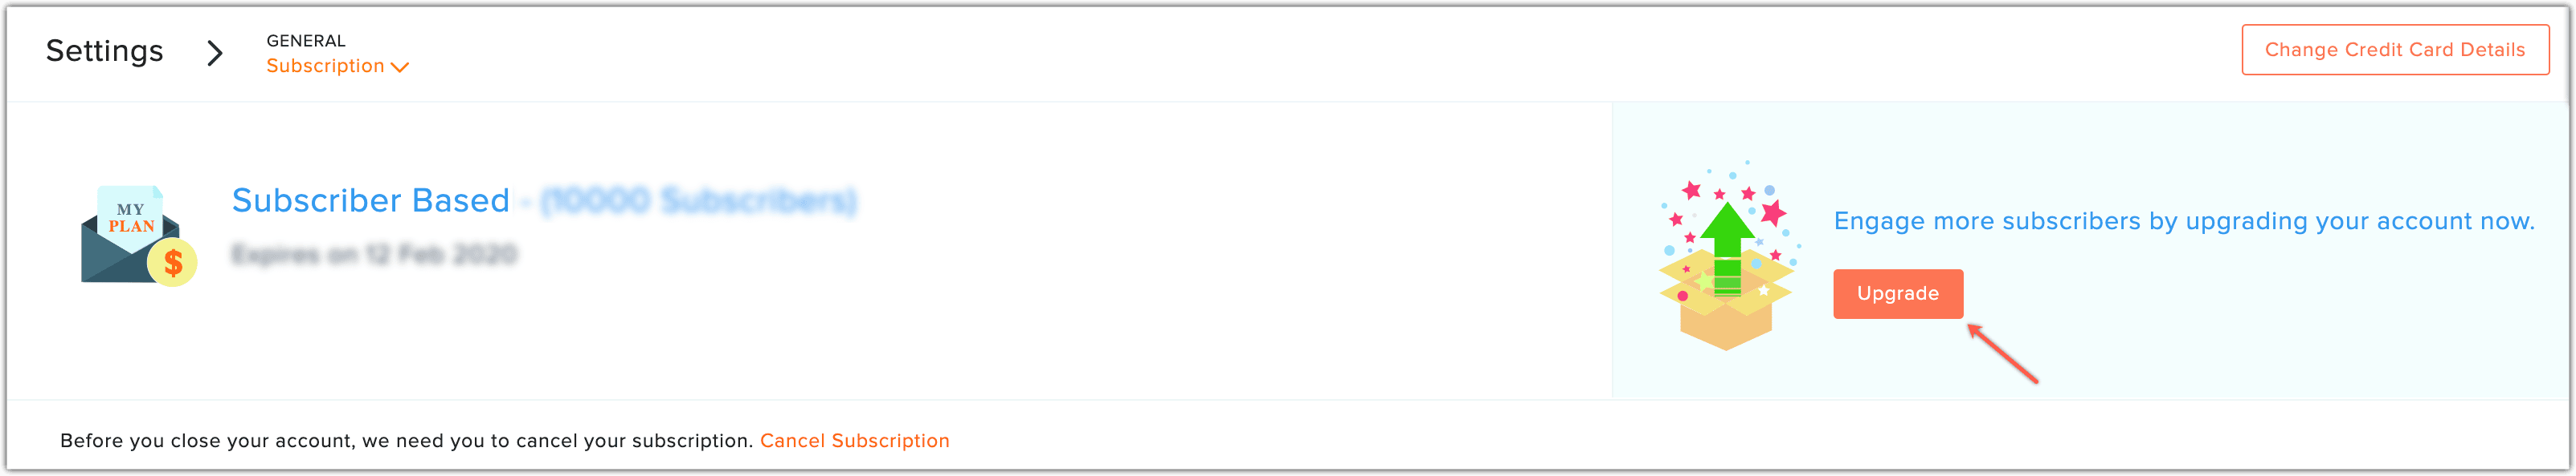Image resolution: width=2576 pixels, height=476 pixels.
Task: Go back to Settings breadcrumb
Action: 105,51
